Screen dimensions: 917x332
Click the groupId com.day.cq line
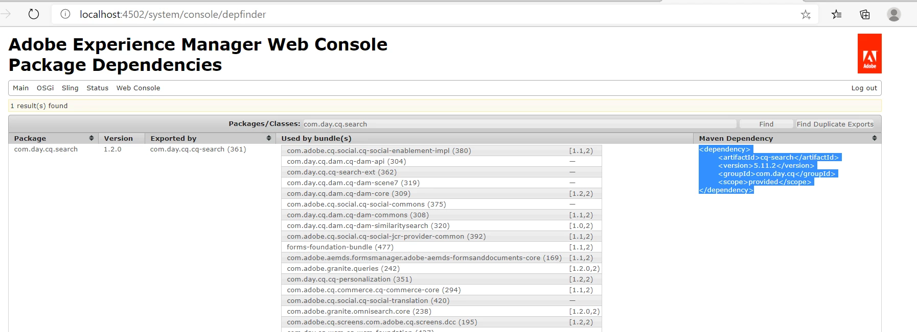tap(776, 174)
